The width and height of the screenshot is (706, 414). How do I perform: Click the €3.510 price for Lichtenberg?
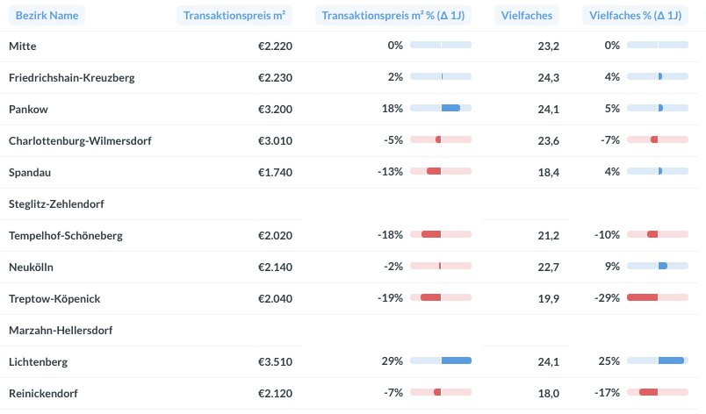point(274,361)
